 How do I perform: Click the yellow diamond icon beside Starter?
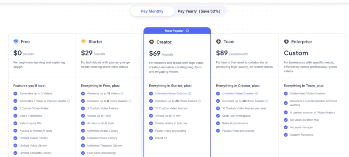click(x=83, y=42)
